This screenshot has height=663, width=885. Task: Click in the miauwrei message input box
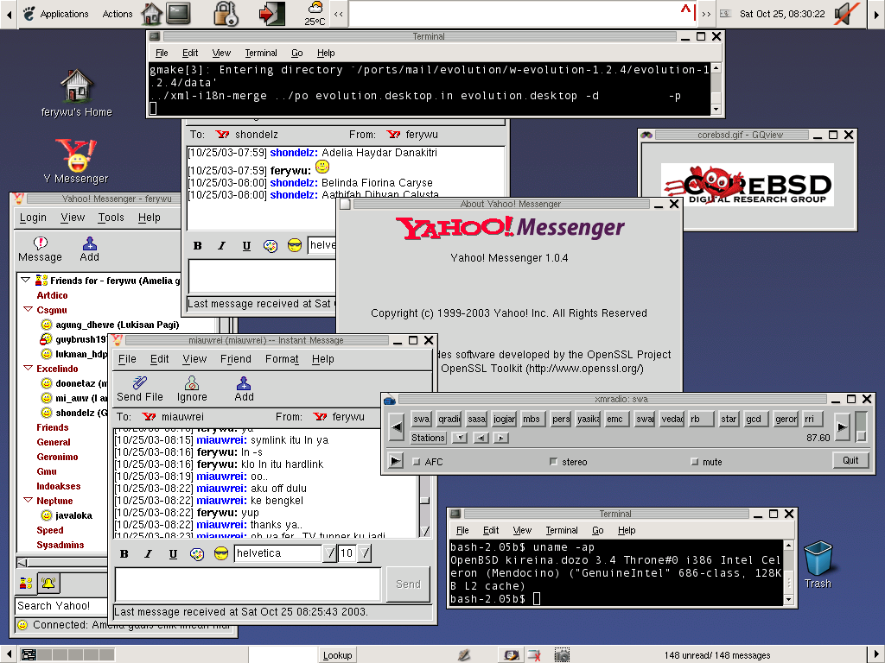[x=248, y=584]
